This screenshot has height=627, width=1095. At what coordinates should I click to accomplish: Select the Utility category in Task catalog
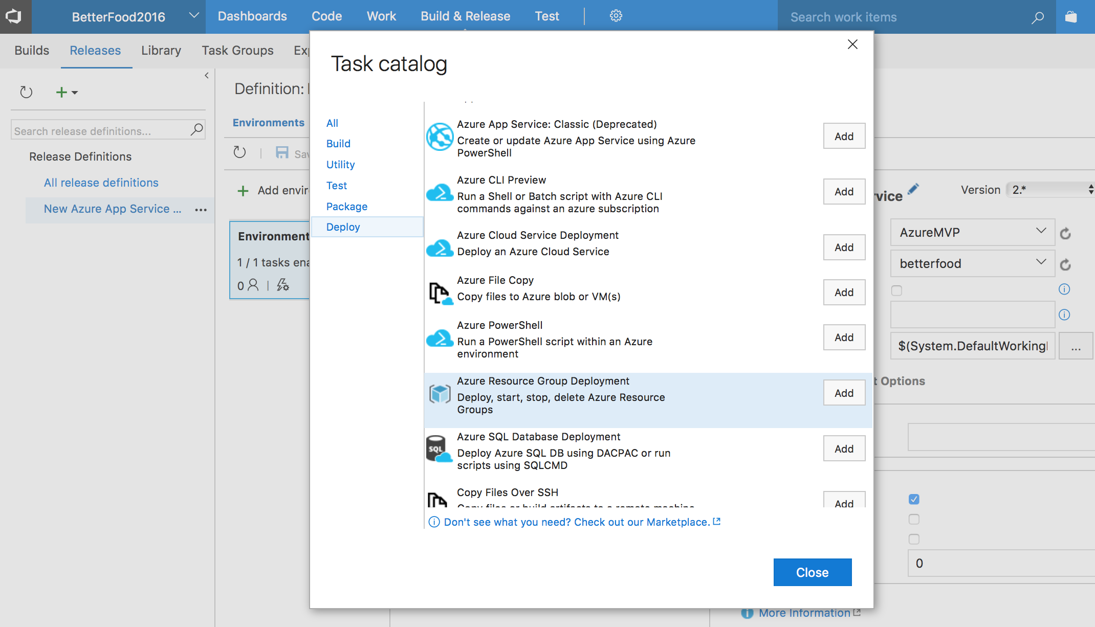(340, 165)
